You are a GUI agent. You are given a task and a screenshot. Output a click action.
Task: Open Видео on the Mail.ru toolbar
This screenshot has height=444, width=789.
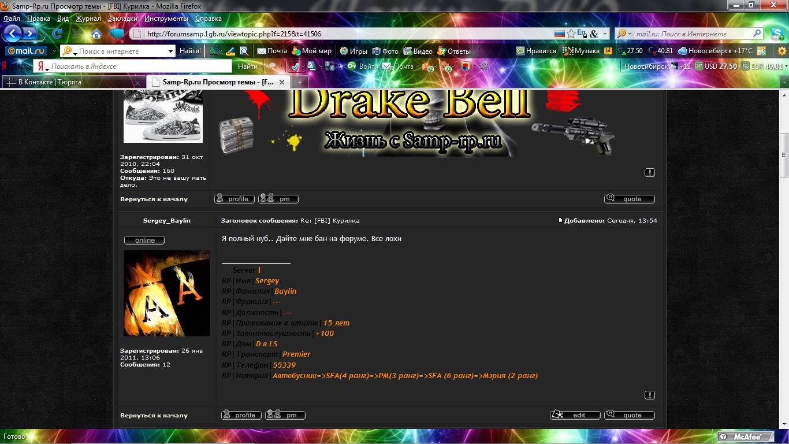pos(418,51)
